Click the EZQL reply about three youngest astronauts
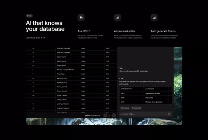208x140 pixels. (x=142, y=83)
